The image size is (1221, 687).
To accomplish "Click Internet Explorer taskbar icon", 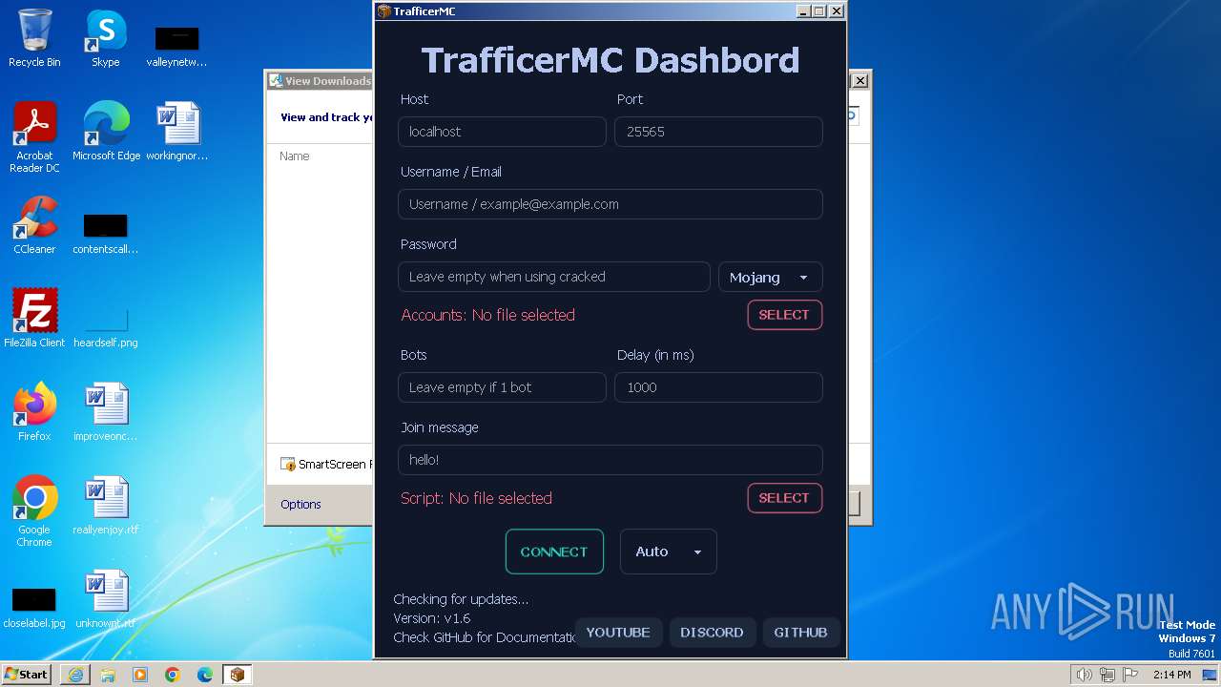I will click(x=75, y=675).
